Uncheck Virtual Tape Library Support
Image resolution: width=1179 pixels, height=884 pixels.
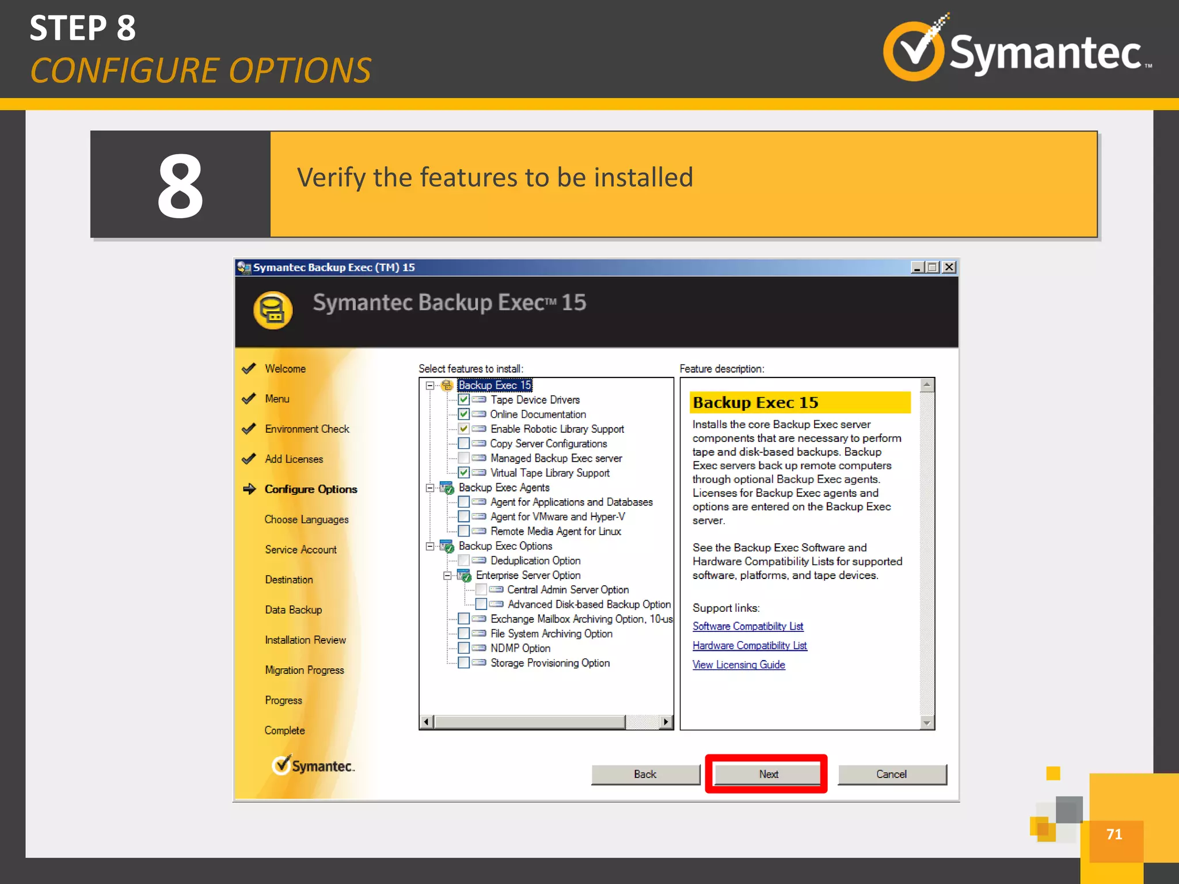point(463,473)
